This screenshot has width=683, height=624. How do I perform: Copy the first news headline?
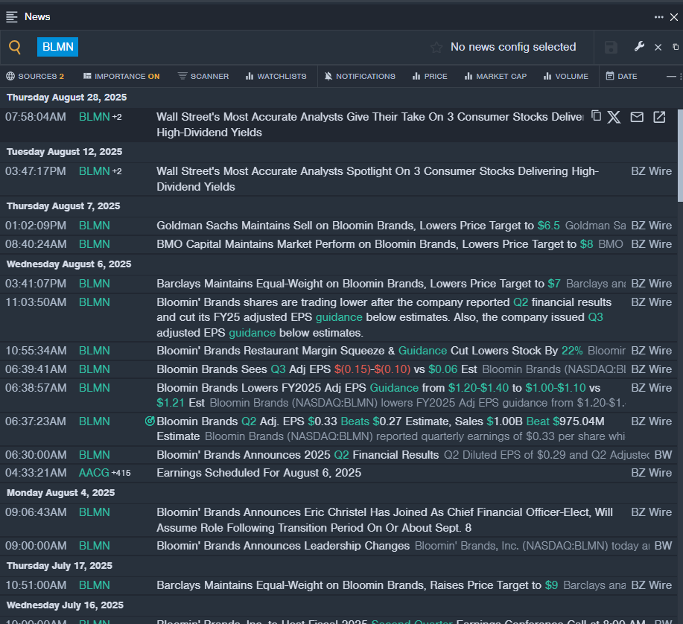pos(596,117)
